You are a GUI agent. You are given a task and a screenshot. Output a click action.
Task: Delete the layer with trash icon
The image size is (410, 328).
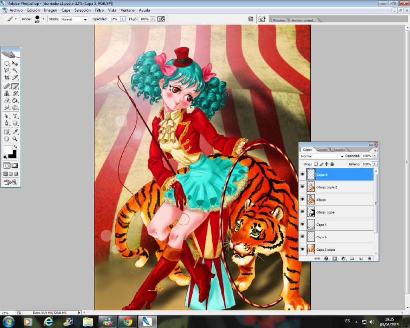pyautogui.click(x=369, y=259)
